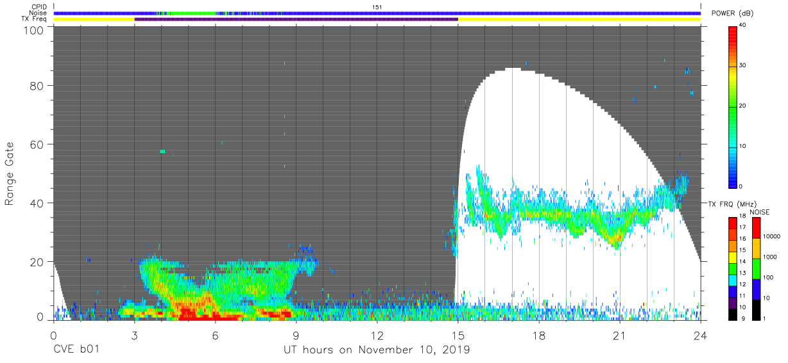The image size is (788, 363).
Task: Click the 'Noise' row label
Action: pos(38,13)
